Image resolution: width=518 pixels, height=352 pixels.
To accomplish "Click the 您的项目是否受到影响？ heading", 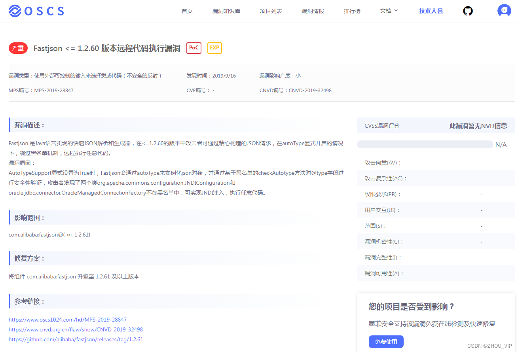I will tap(412, 307).
